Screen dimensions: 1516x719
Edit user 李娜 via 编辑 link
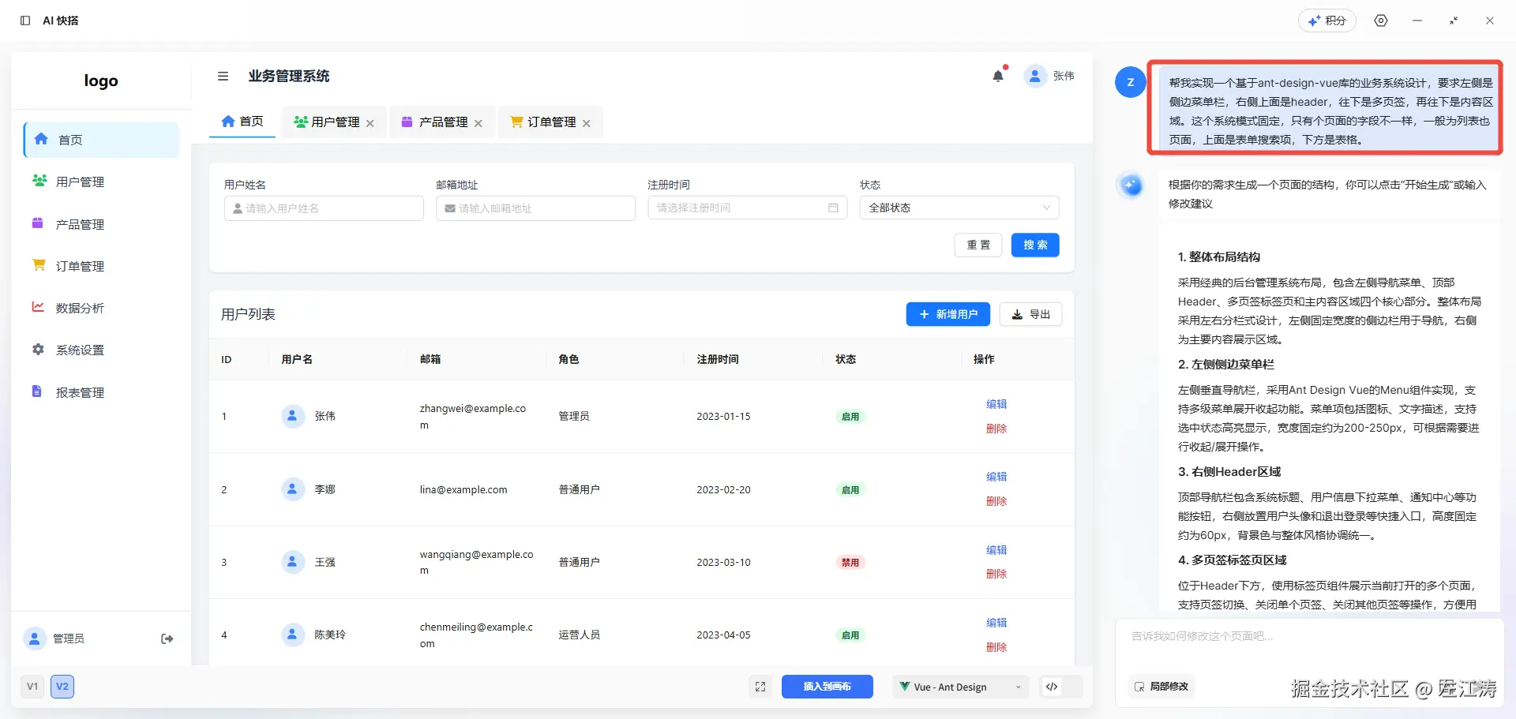pyautogui.click(x=996, y=477)
